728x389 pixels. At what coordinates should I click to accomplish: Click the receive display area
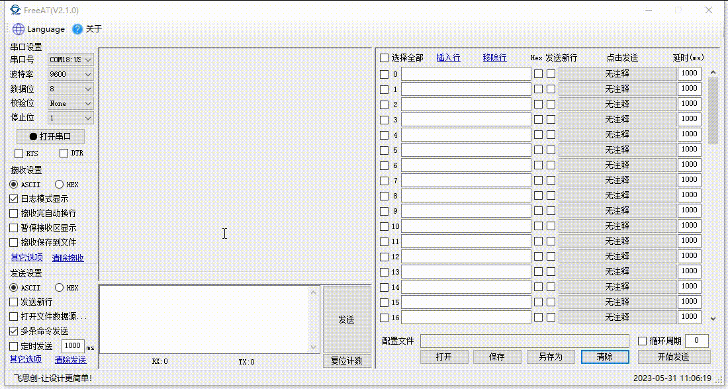[x=236, y=164]
